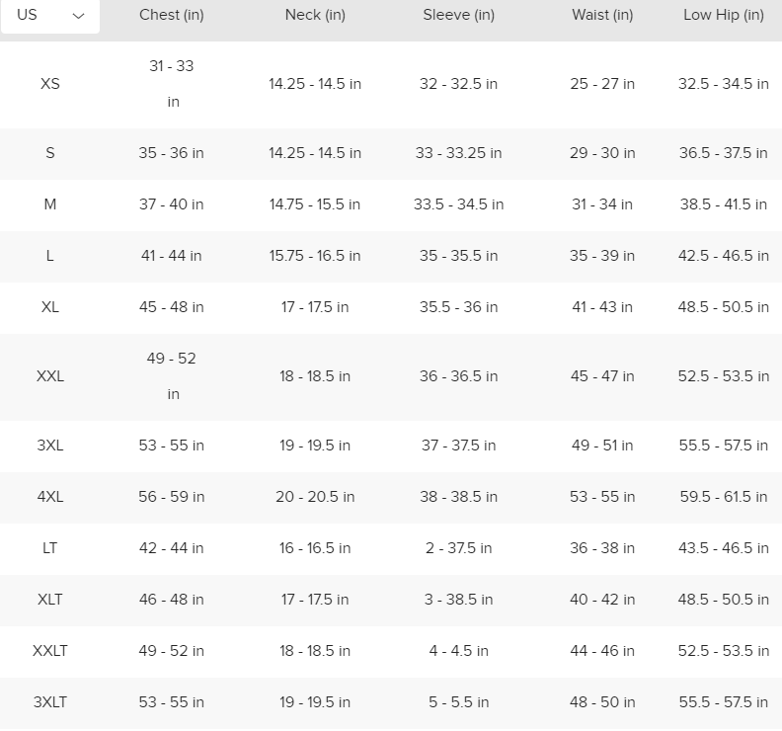Click the Sleeve (in) column header

(458, 15)
